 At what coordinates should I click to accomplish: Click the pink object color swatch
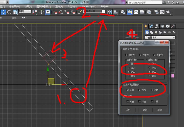tap(173, 76)
